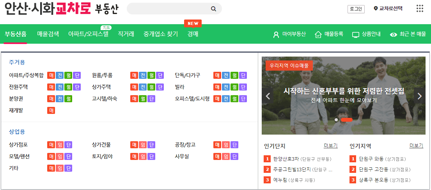Click the search magnifier icon
This screenshot has width=431, height=190.
point(214,9)
